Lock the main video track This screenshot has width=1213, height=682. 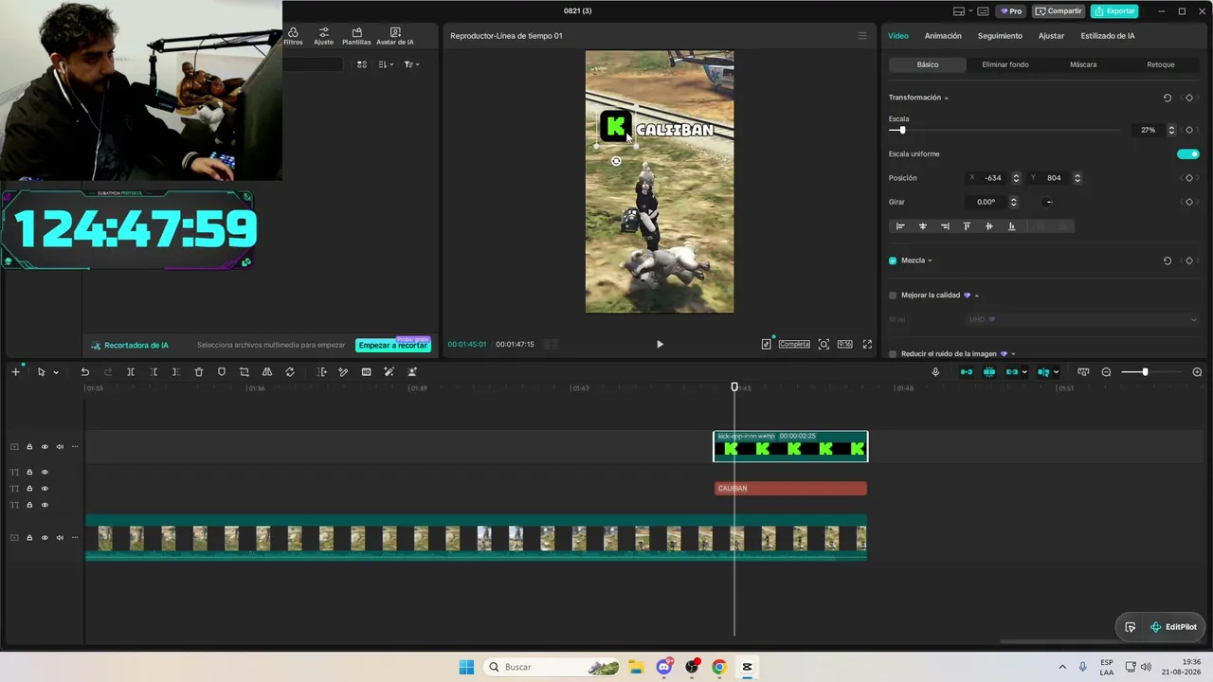tap(29, 538)
